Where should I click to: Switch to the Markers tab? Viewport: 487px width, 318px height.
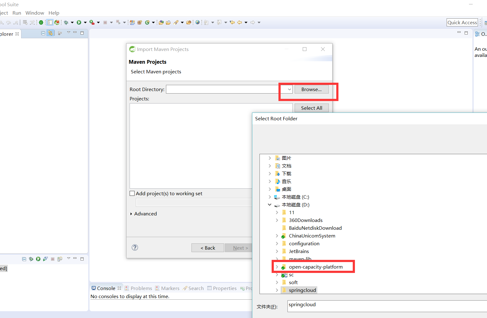(x=167, y=288)
